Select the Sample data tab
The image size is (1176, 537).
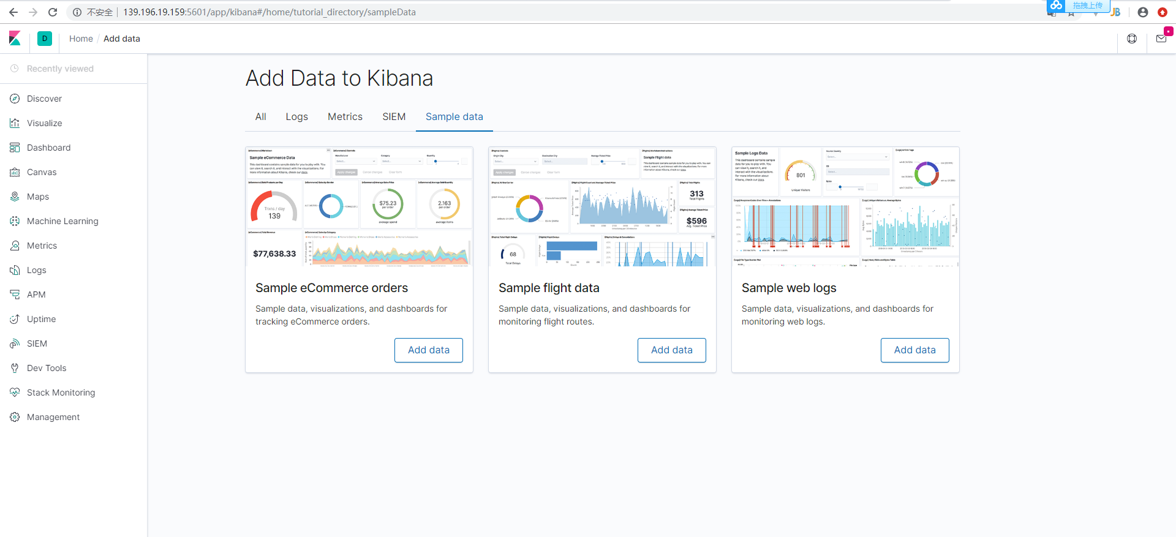[x=454, y=117]
